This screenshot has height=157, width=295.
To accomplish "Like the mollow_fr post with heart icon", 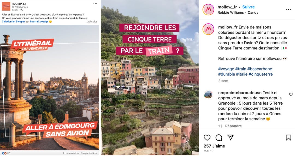I will click(207, 137).
